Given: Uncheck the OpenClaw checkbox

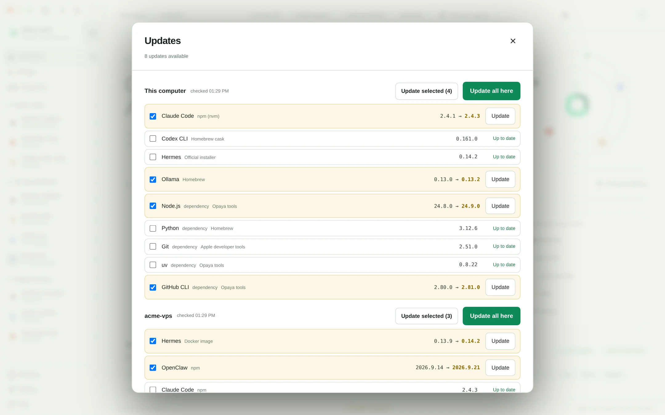Looking at the screenshot, I should 153,368.
